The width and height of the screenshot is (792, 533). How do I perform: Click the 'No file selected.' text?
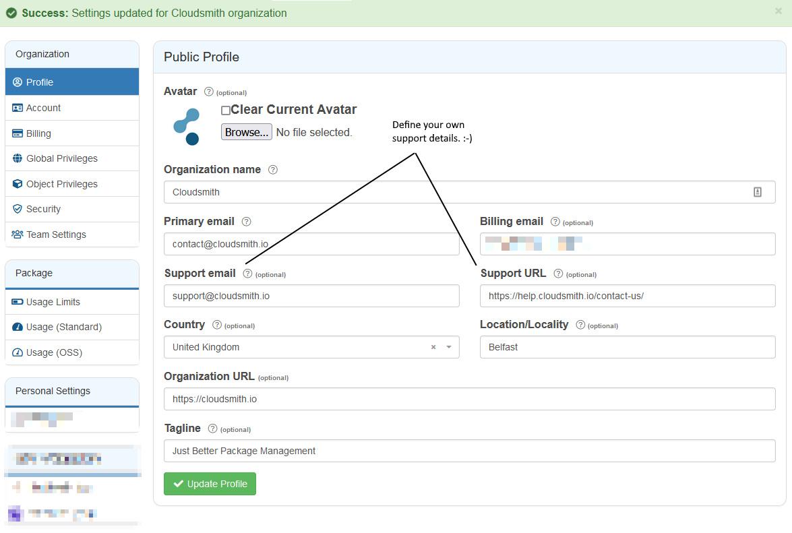[x=313, y=132]
